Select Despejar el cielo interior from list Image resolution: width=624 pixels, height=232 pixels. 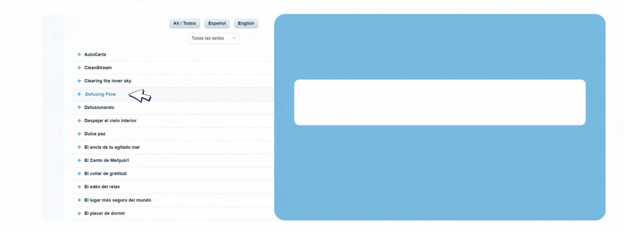(x=110, y=121)
